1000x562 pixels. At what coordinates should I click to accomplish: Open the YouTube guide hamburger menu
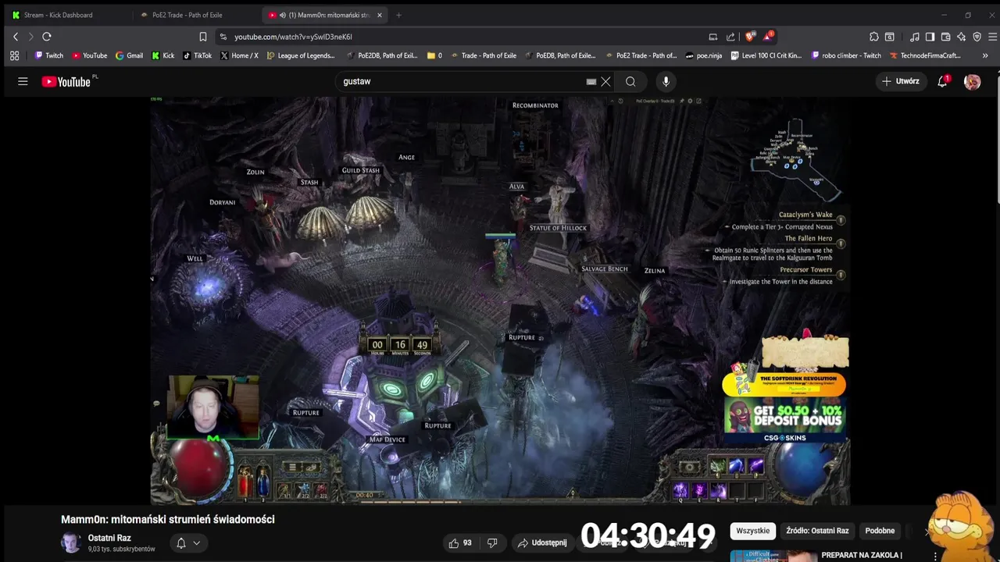[23, 81]
